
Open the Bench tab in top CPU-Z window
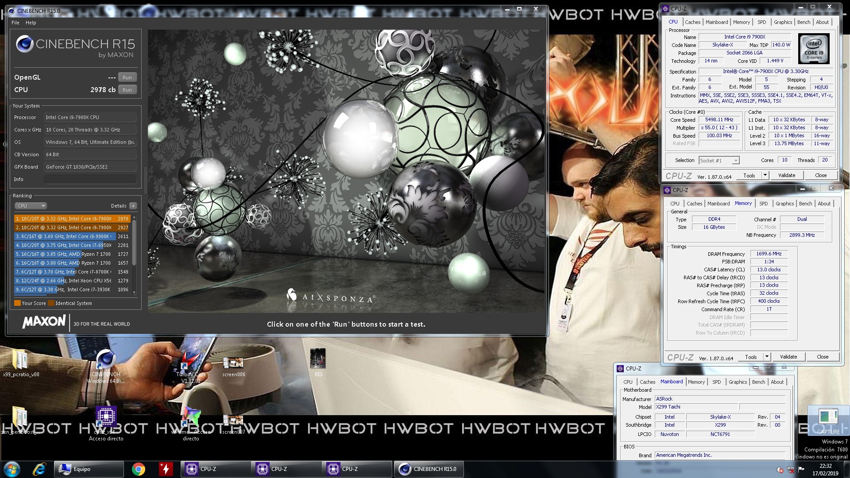(x=804, y=22)
